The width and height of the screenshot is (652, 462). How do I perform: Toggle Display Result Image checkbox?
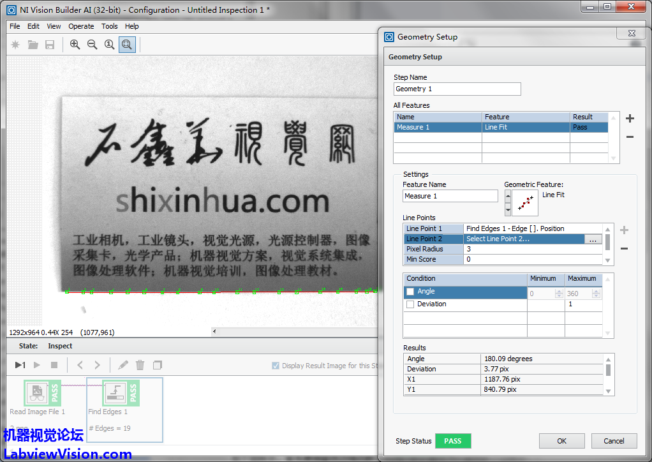276,366
